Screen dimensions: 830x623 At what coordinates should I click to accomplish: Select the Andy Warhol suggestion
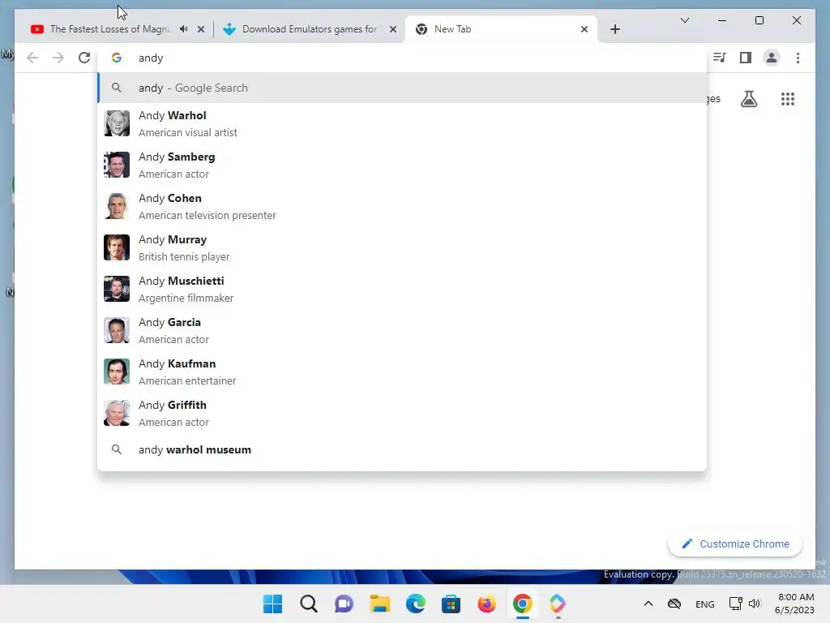tap(402, 123)
